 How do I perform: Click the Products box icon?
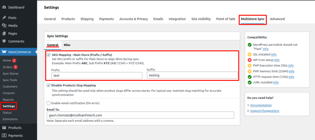pyautogui.click(x=4, y=128)
